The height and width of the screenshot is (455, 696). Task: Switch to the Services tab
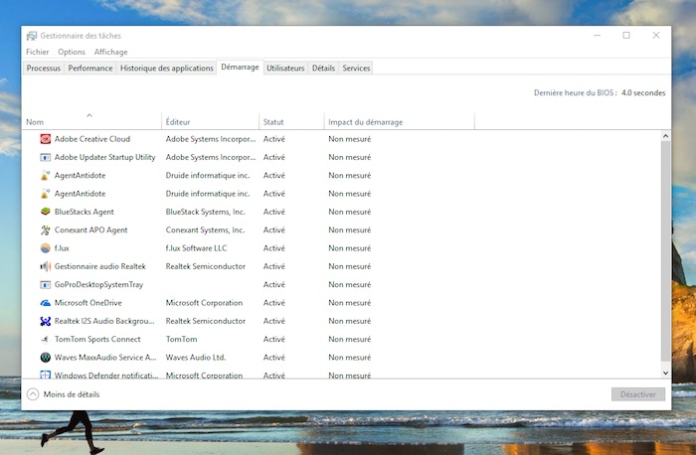coord(356,69)
